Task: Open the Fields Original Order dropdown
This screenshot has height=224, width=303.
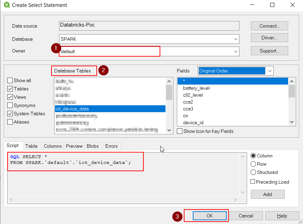Action: [x=270, y=71]
